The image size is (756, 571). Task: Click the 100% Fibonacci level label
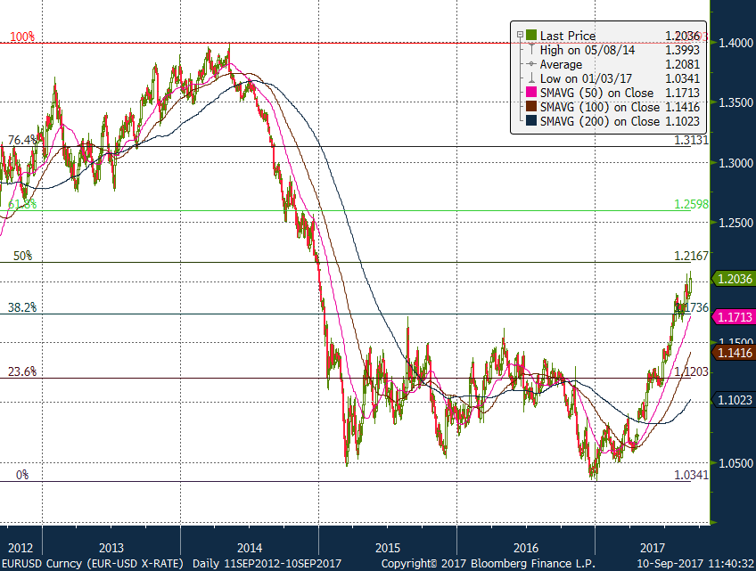tap(22, 37)
